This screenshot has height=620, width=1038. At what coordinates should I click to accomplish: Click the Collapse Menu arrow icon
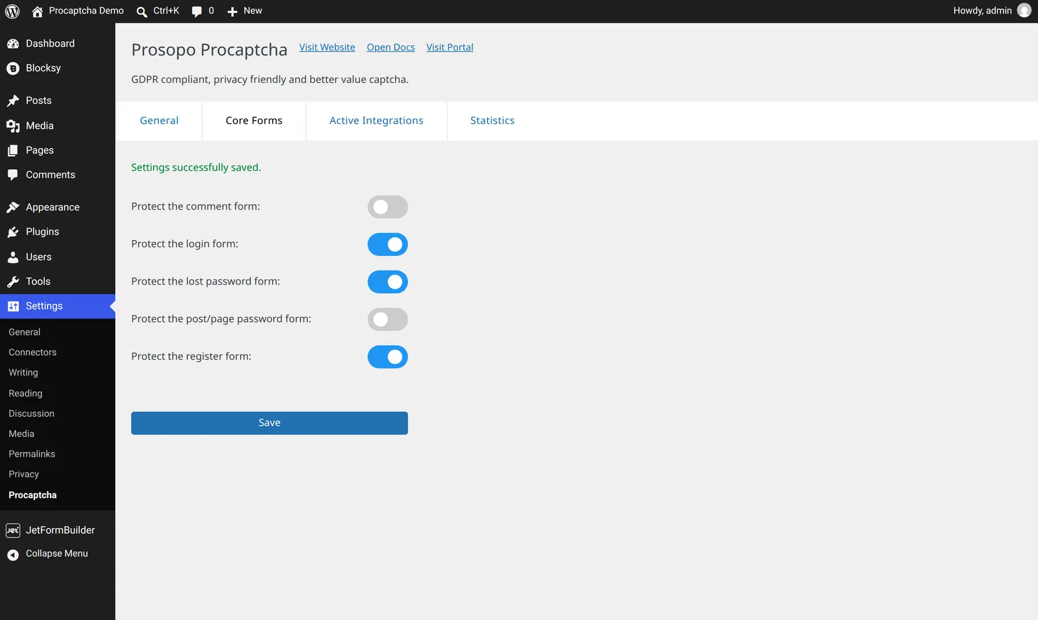click(x=13, y=554)
